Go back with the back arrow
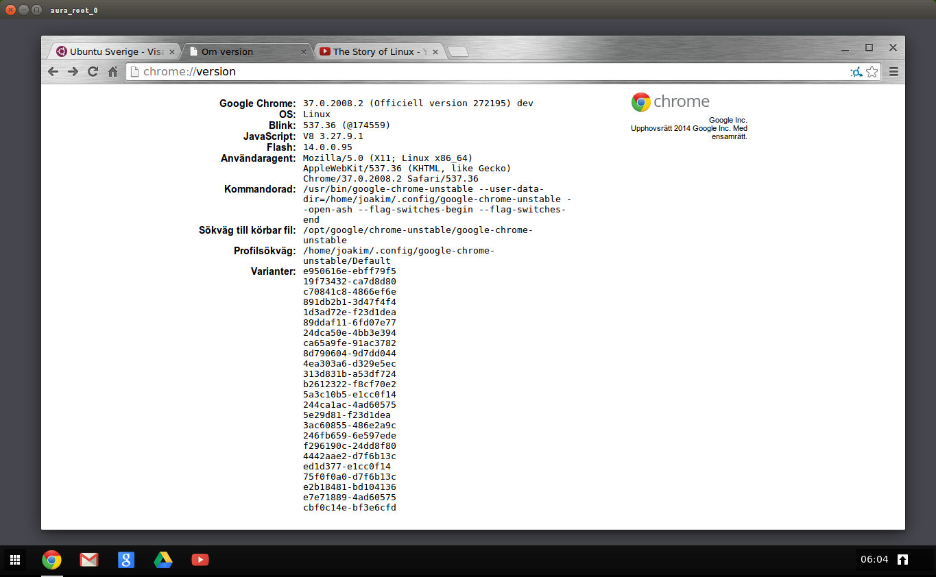This screenshot has height=577, width=936. click(53, 71)
